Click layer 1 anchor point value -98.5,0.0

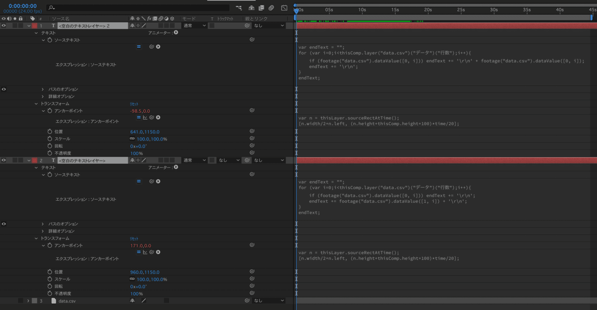pos(140,111)
